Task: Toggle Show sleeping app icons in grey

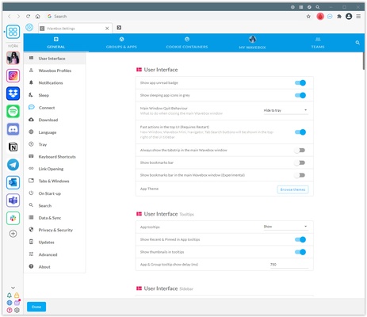Action: (x=300, y=95)
